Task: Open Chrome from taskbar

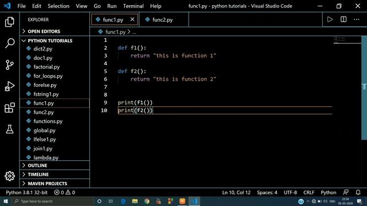Action: coord(147,201)
